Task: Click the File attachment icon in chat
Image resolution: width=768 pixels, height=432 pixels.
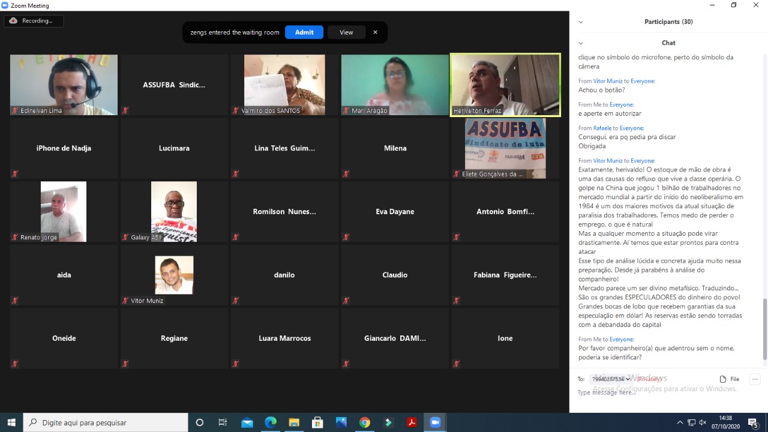Action: tap(729, 379)
